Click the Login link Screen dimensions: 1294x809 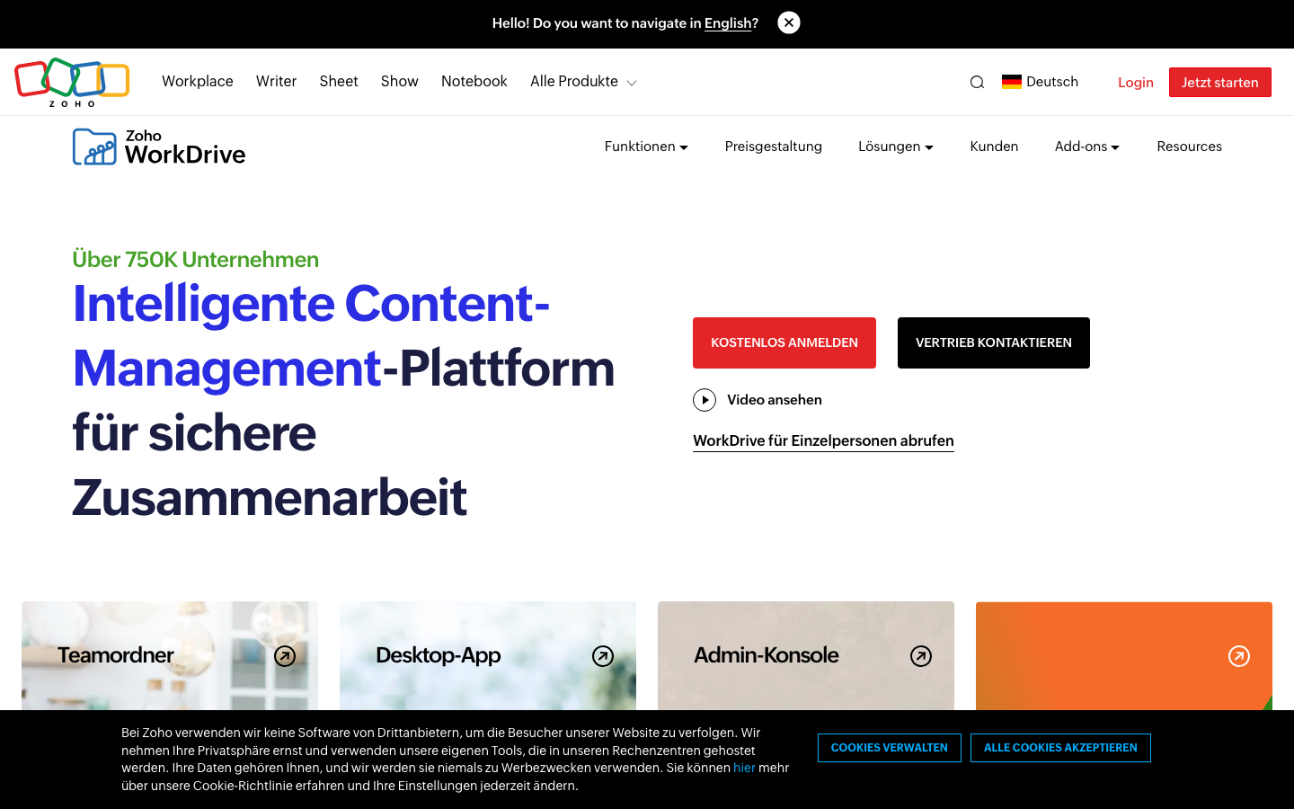tap(1136, 83)
